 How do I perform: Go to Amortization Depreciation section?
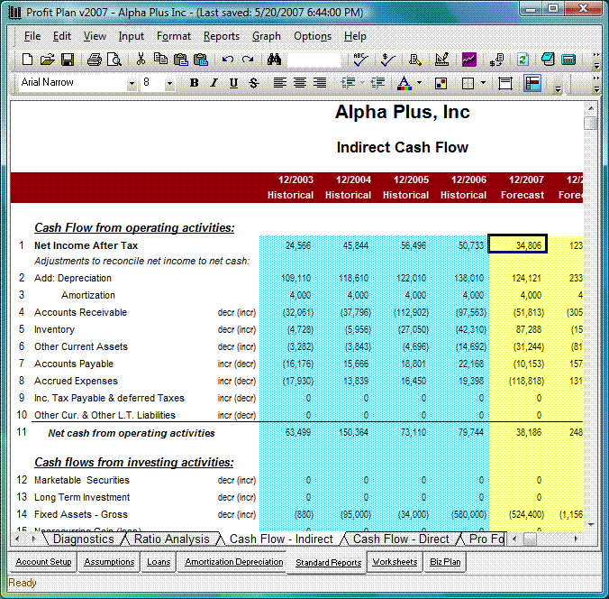(234, 562)
